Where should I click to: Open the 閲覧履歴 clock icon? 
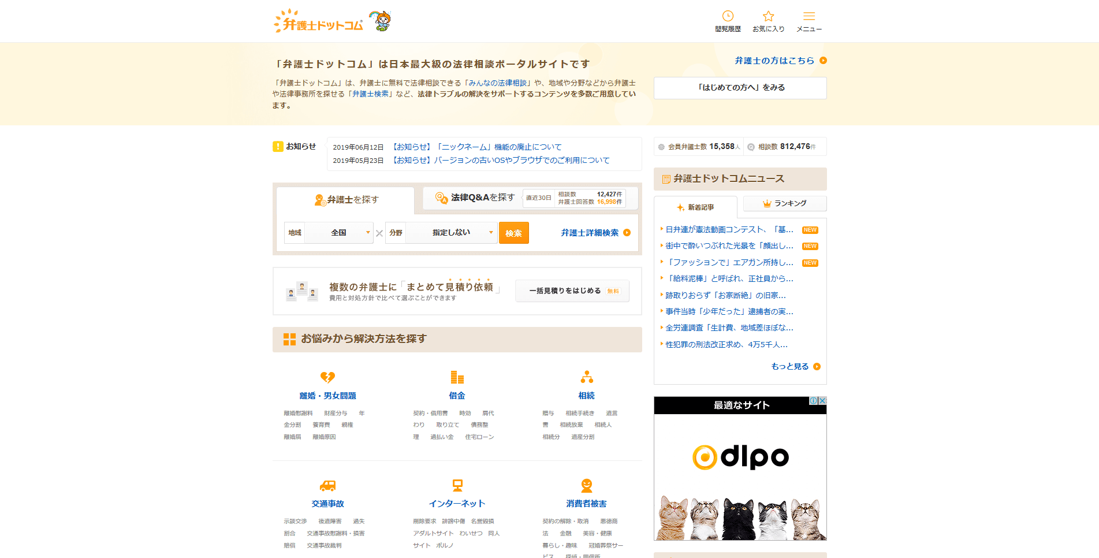728,16
